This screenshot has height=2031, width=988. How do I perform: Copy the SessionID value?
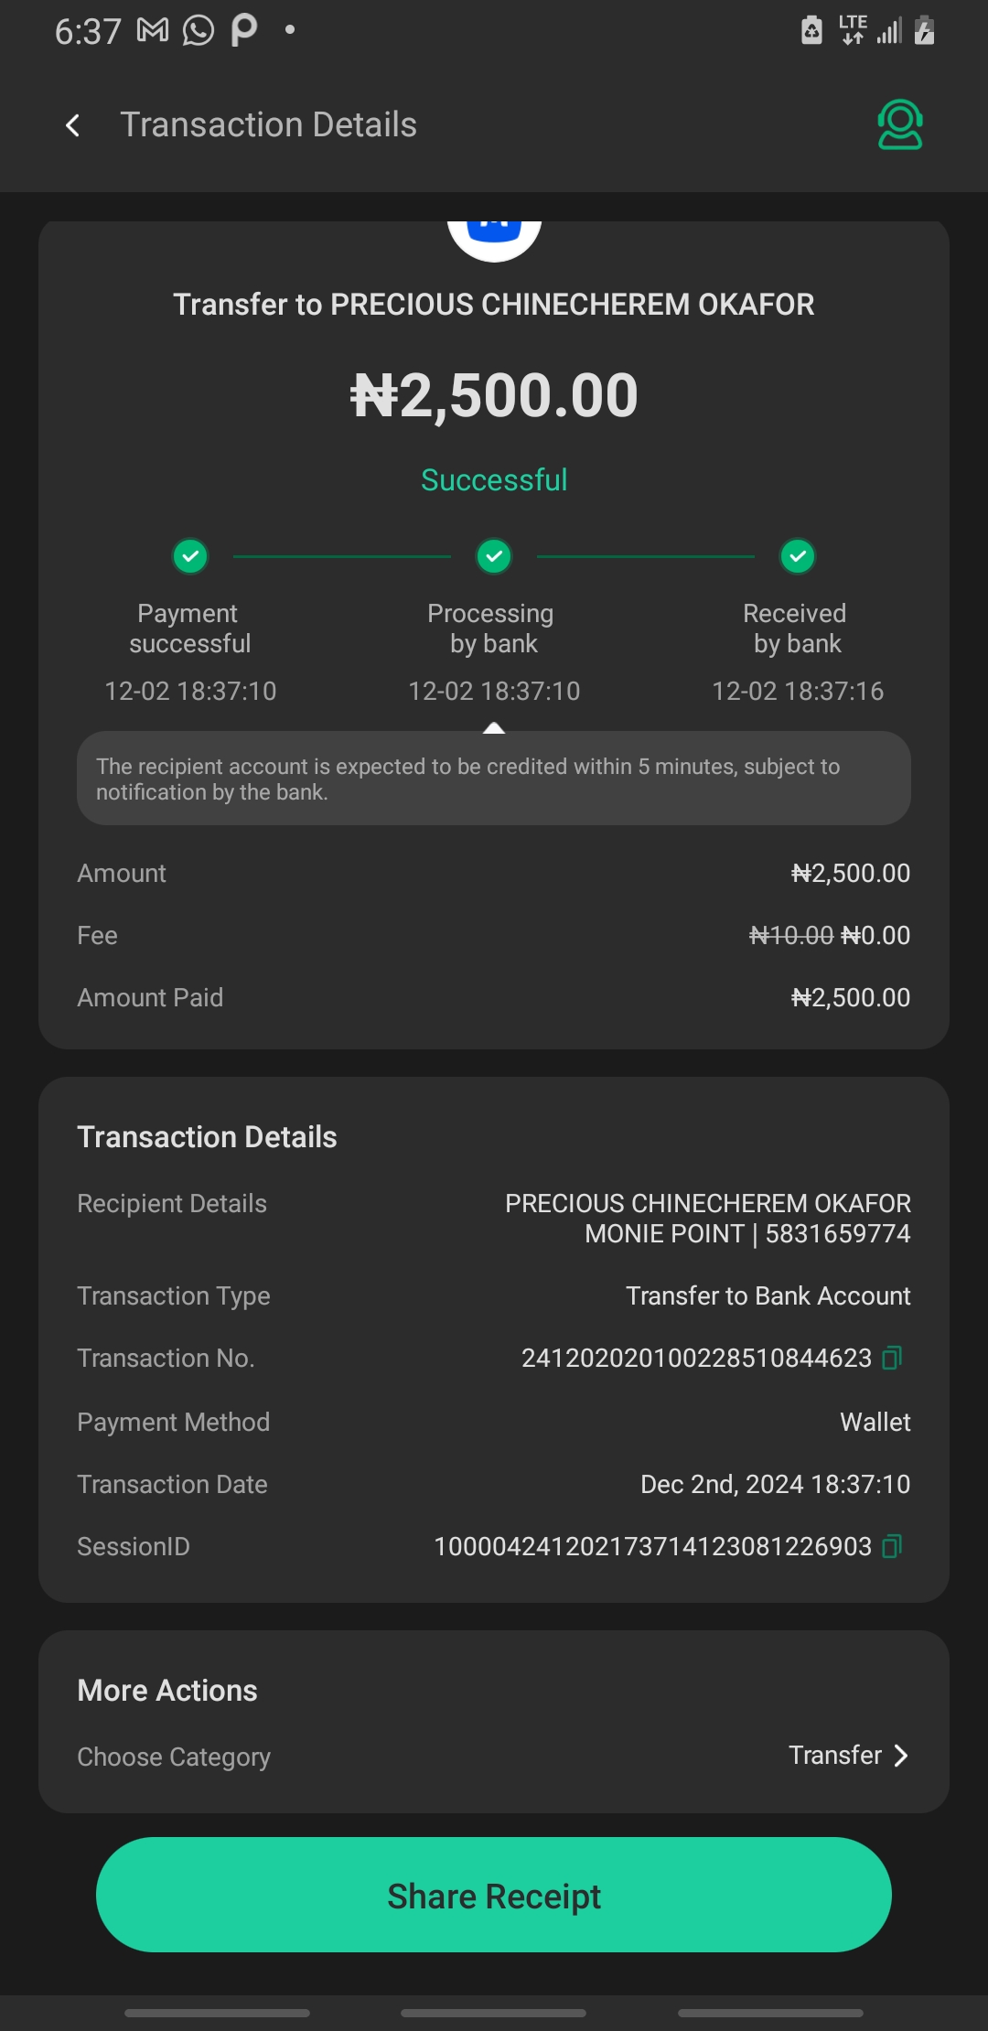pos(892,1546)
